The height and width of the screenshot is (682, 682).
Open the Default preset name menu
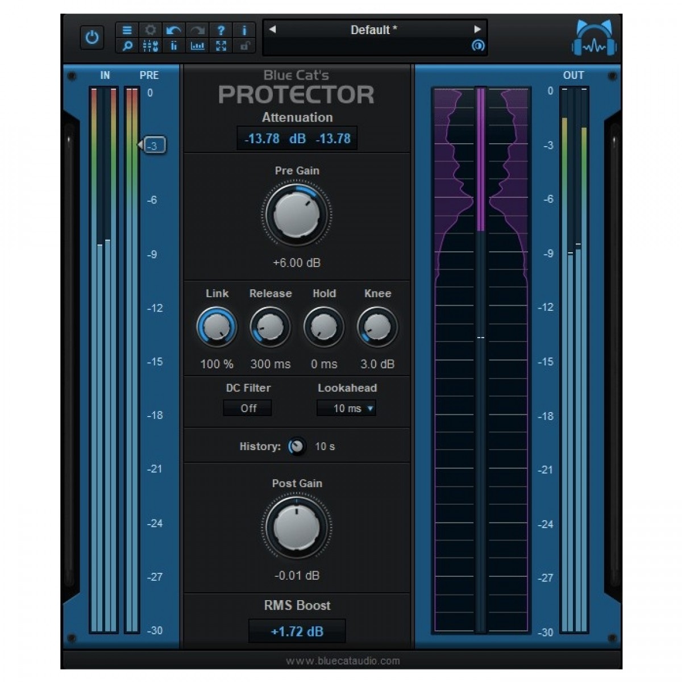click(373, 30)
